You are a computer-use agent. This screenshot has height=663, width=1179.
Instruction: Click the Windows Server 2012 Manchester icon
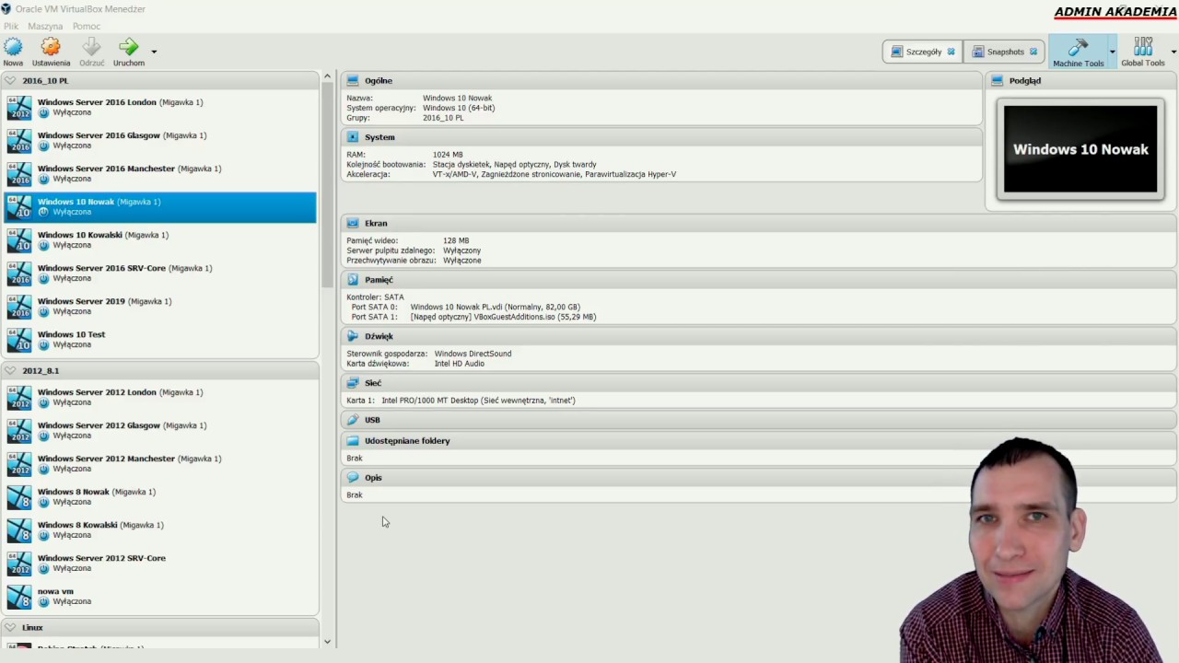click(x=19, y=464)
